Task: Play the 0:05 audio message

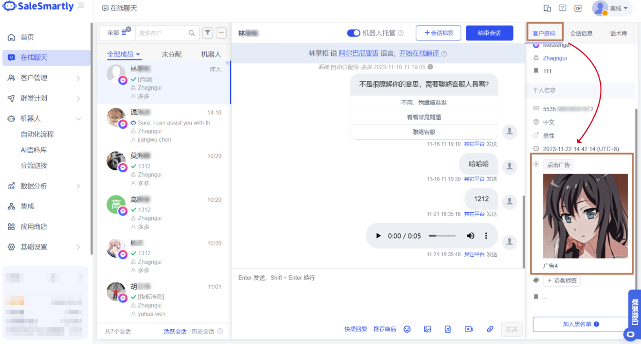Action: [378, 236]
